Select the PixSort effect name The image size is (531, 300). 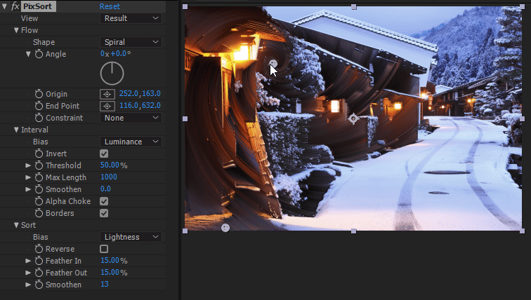39,6
